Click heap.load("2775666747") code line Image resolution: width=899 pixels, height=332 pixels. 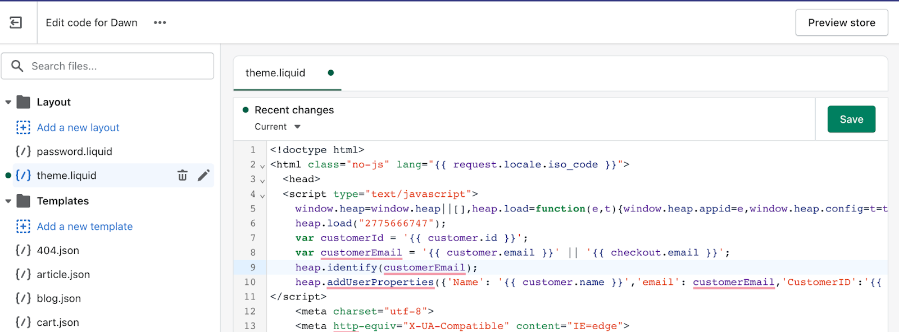tap(370, 223)
